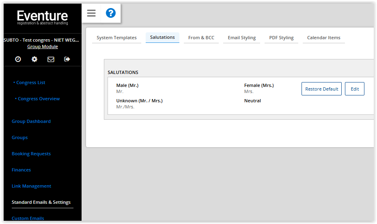Click the hamburger menu icon
This screenshot has height=224, width=377.
[x=91, y=13]
